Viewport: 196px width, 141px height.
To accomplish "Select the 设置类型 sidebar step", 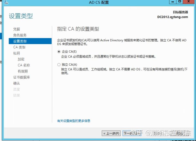I will pos(30,41).
